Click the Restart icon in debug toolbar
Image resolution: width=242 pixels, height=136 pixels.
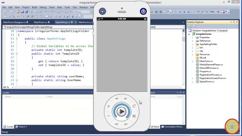[188, 12]
